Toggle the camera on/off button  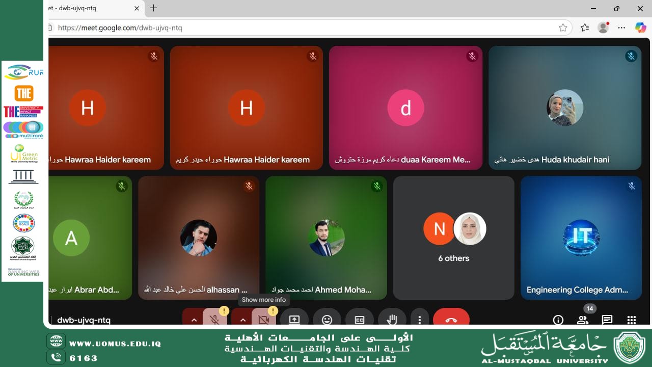tap(264, 319)
